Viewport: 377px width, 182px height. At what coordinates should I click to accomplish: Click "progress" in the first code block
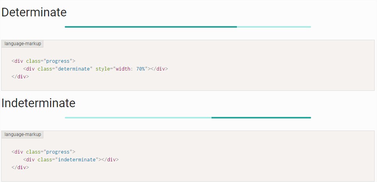(59, 61)
